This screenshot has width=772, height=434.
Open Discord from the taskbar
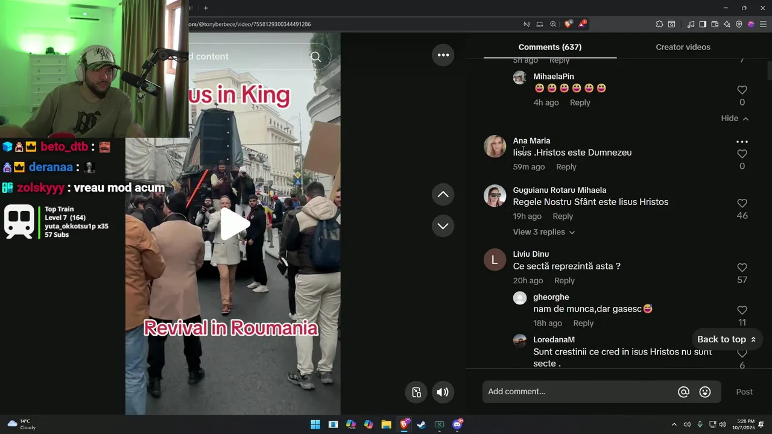[458, 424]
